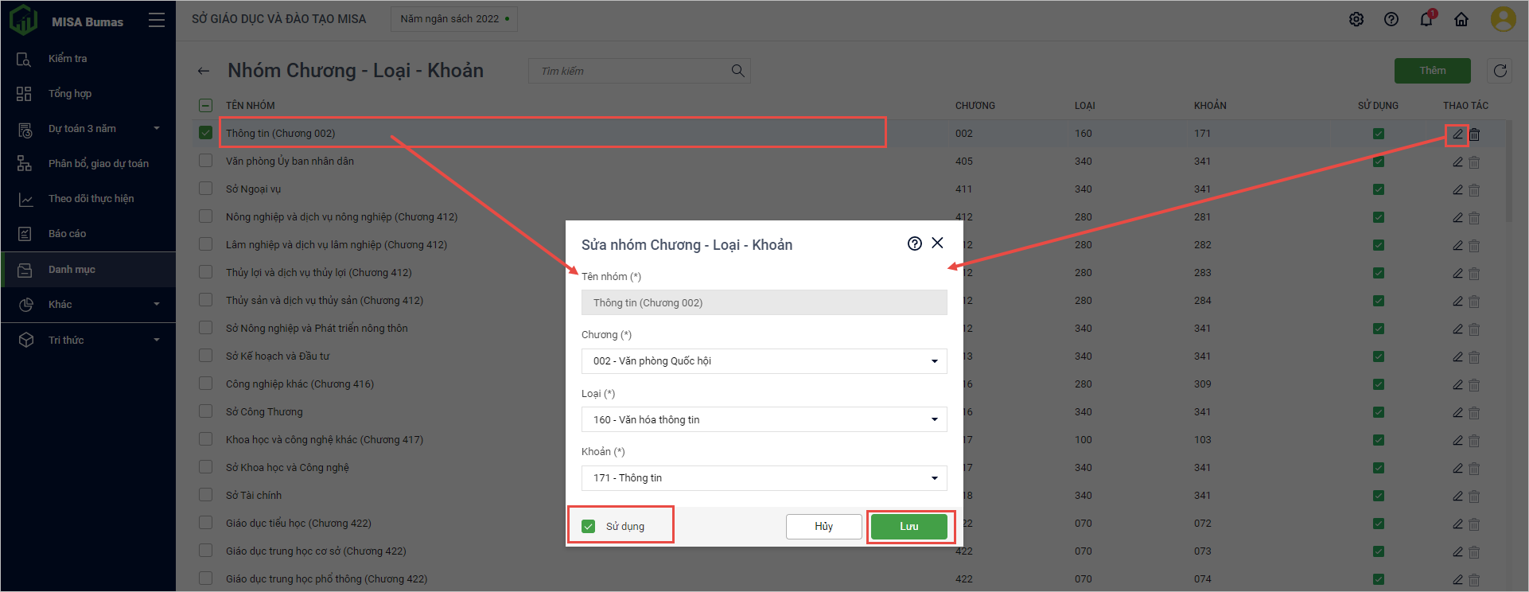Toggle the Sử dụng checkbox in dialog
Viewport: 1529px width, 592px height.
(589, 526)
